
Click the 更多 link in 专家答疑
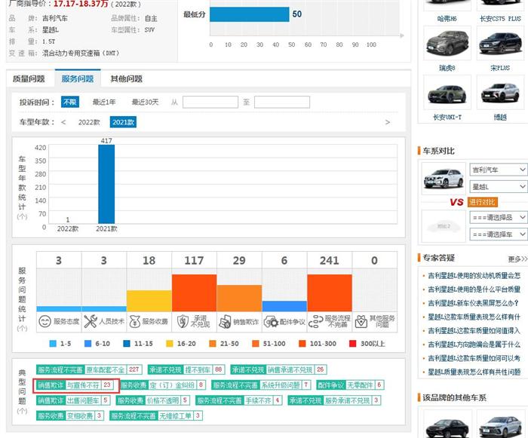pos(517,259)
